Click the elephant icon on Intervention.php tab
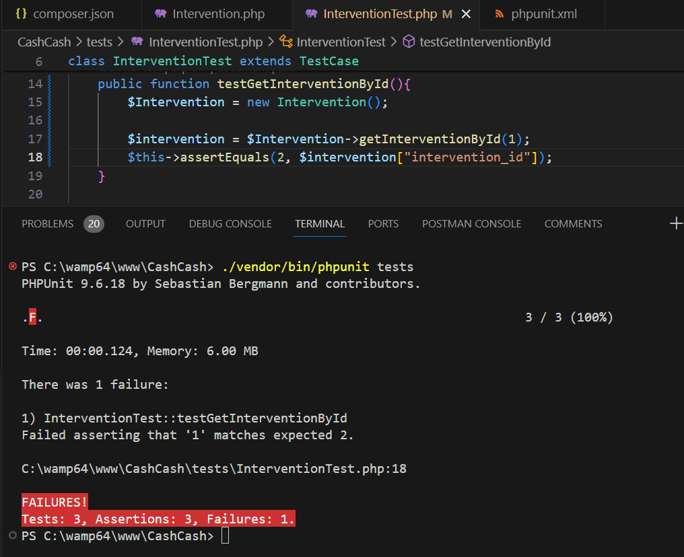This screenshot has height=557, width=684. pos(160,13)
